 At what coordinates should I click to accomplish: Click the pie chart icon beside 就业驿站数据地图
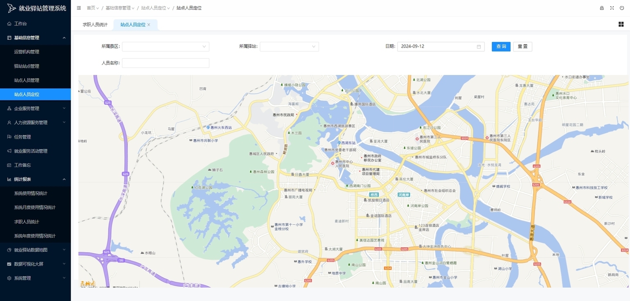[x=9, y=250]
